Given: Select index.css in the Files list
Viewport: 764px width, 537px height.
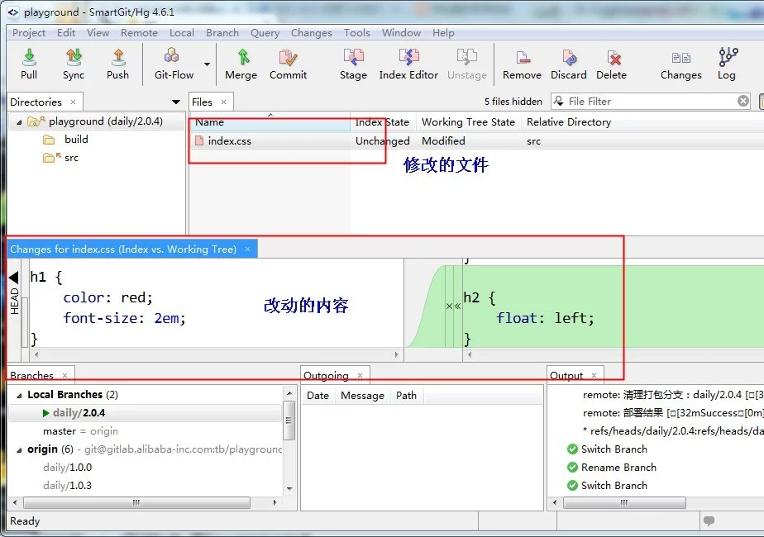Looking at the screenshot, I should 229,141.
